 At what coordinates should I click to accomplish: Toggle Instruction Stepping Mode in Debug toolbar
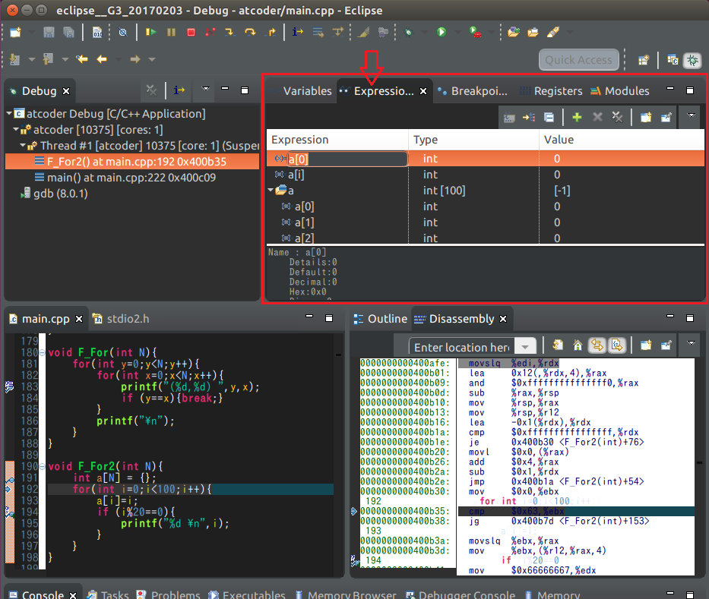[296, 32]
